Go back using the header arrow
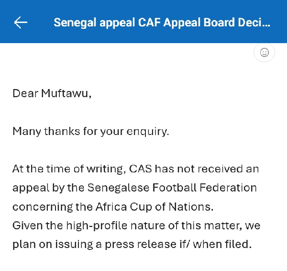 (21, 23)
